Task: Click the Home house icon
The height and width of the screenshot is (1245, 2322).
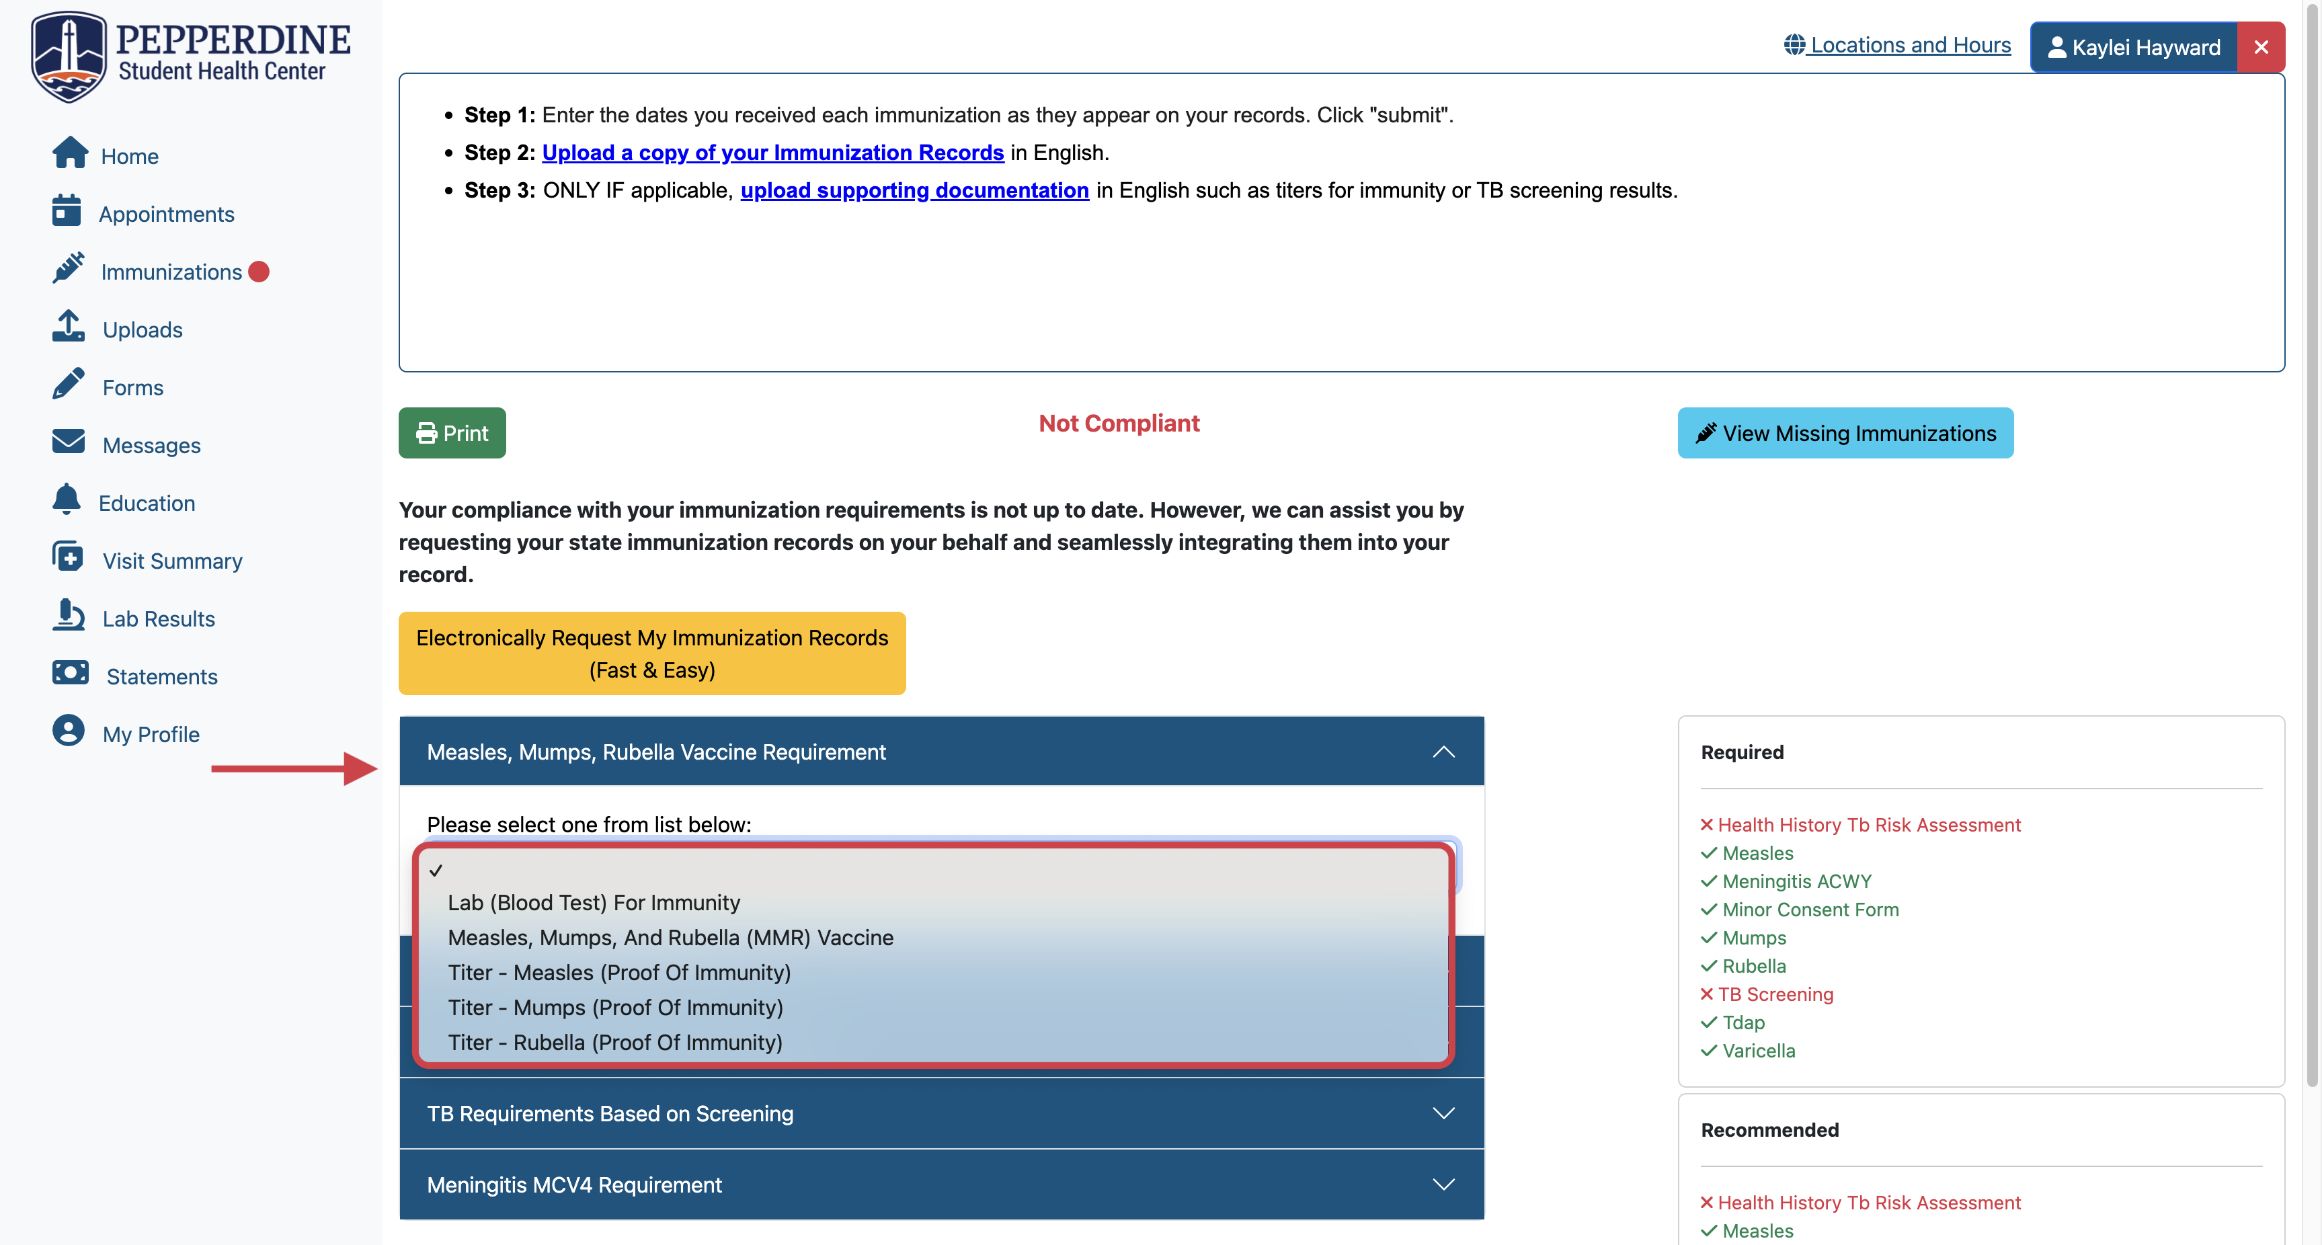Action: (x=69, y=153)
